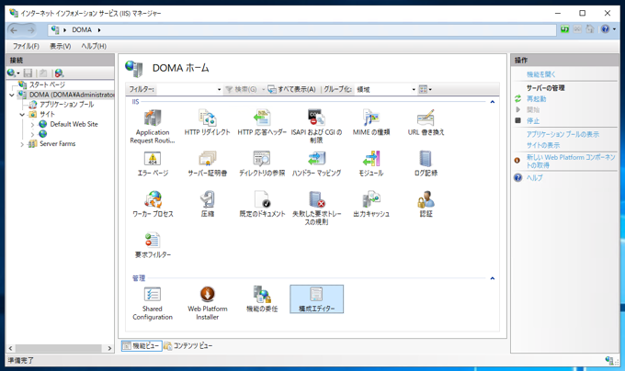Click the フィルター text input field
This screenshot has height=371, width=625.
coord(187,89)
